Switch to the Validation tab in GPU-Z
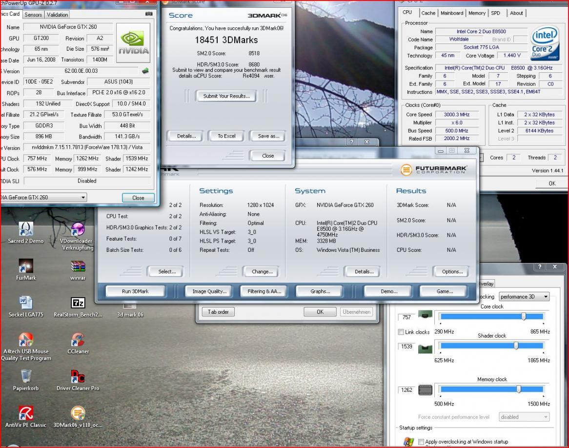The image size is (569, 448). click(57, 15)
